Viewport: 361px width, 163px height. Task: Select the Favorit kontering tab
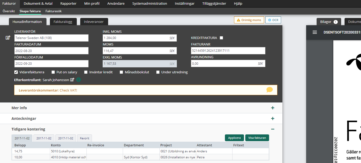click(85, 138)
